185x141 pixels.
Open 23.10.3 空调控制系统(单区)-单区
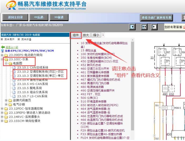40,76
